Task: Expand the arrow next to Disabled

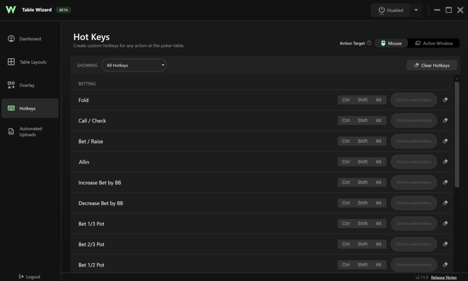Action: (416, 10)
